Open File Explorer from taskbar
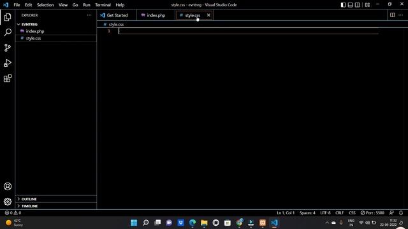This screenshot has height=229, width=408. click(x=204, y=223)
